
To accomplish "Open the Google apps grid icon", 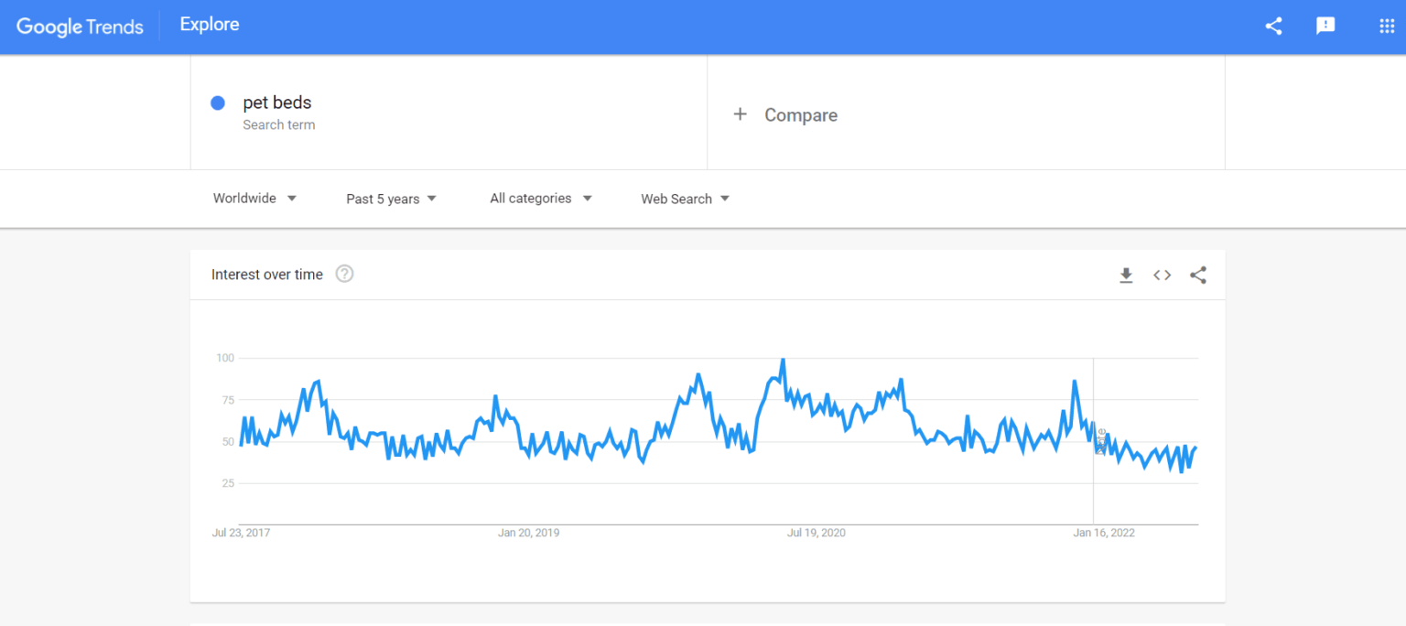I will (1387, 26).
